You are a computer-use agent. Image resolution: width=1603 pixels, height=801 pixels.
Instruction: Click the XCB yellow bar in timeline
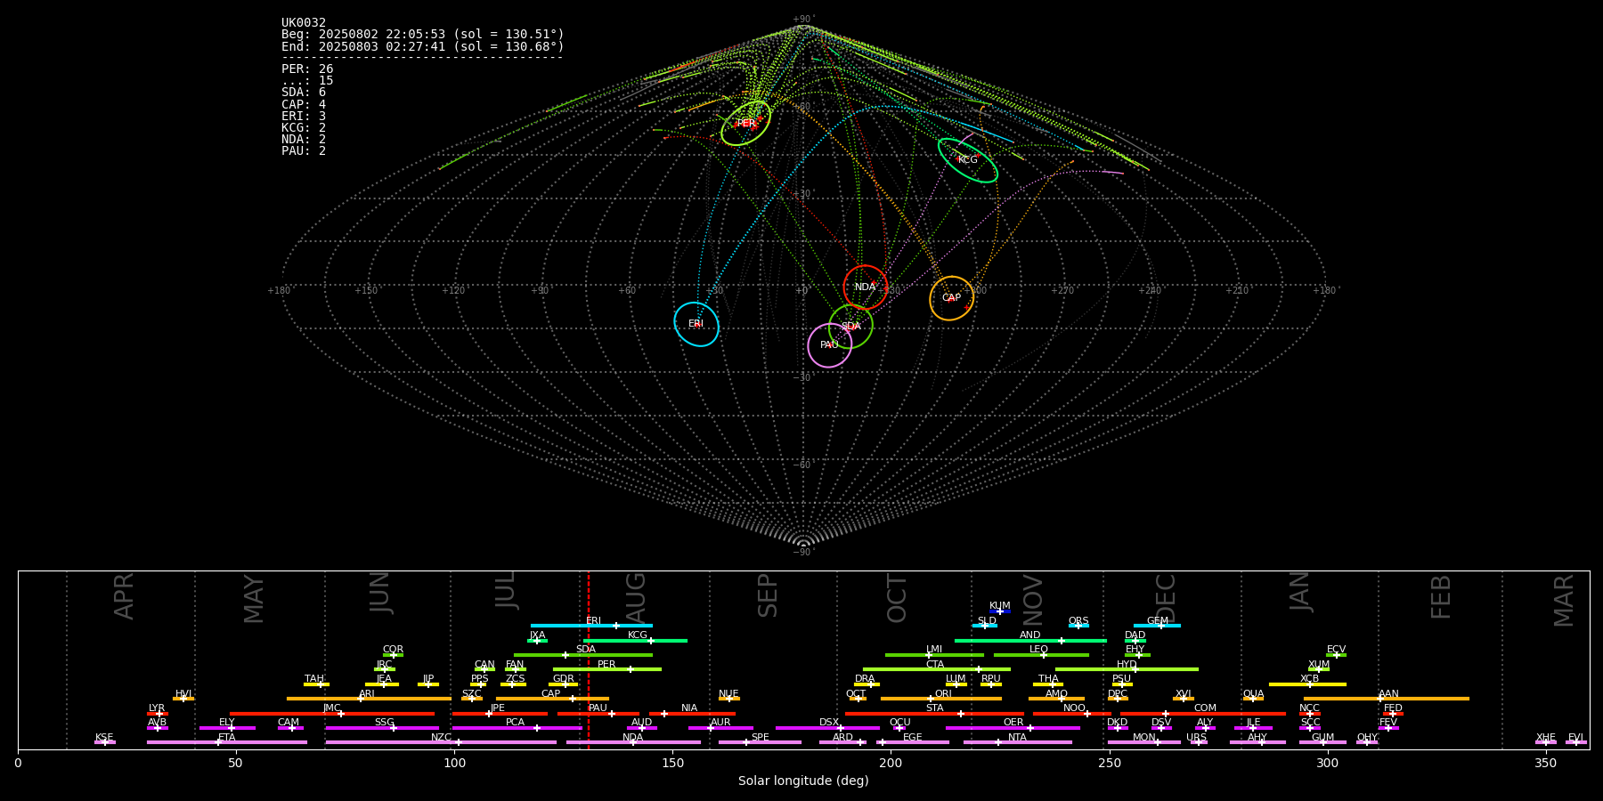1307,684
